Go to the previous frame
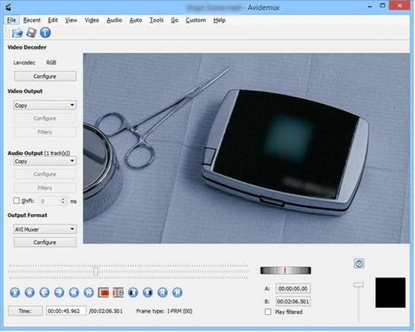 coord(44,292)
